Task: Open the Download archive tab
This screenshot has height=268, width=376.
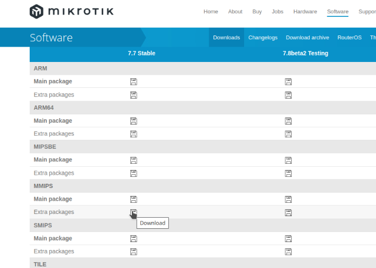Action: click(x=307, y=38)
